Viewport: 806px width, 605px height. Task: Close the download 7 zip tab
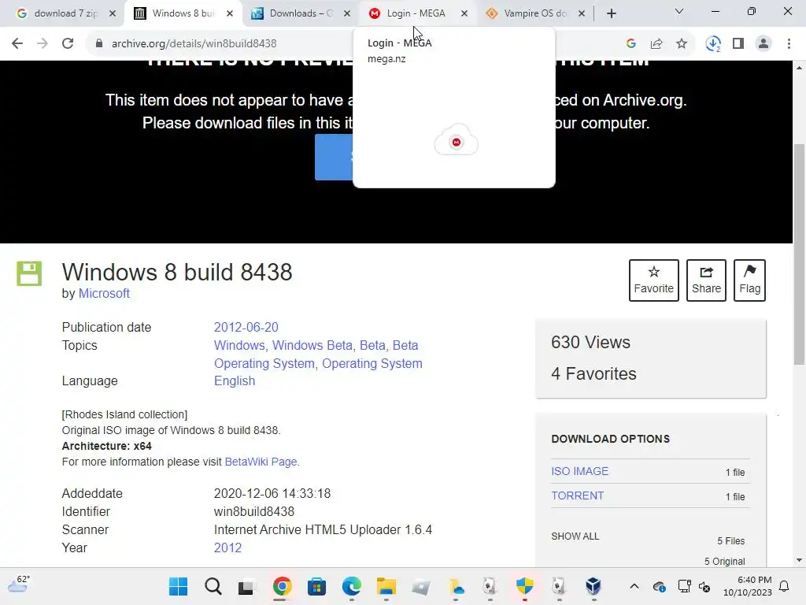(x=113, y=14)
